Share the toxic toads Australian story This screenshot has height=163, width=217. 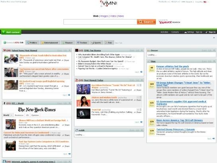pos(65,60)
